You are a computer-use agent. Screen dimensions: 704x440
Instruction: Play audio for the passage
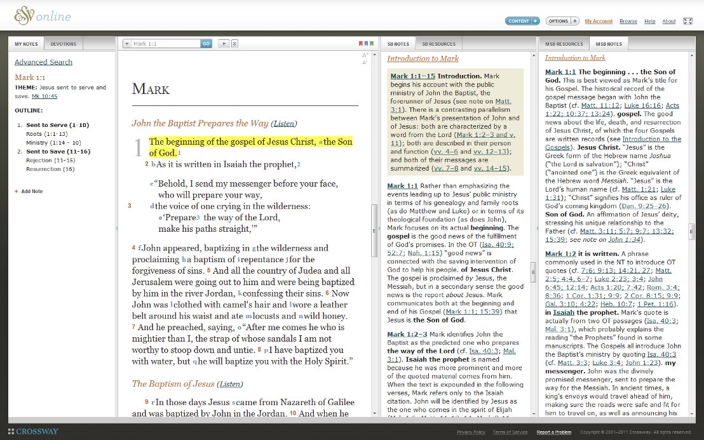[223, 44]
